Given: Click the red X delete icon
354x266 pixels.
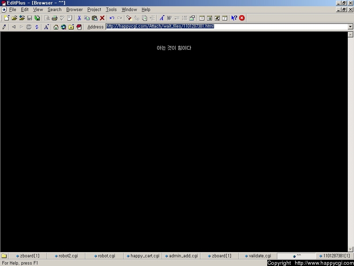Looking at the screenshot, I should [102, 18].
